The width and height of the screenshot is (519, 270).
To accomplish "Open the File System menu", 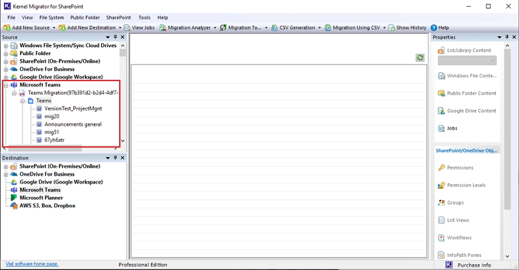I will (x=52, y=17).
